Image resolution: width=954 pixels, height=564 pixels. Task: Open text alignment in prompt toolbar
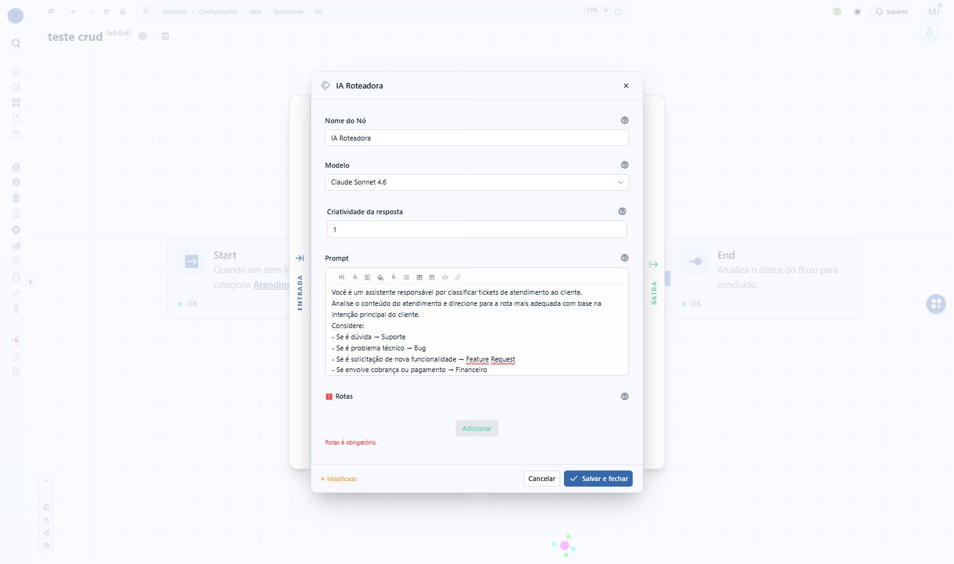[x=367, y=277]
